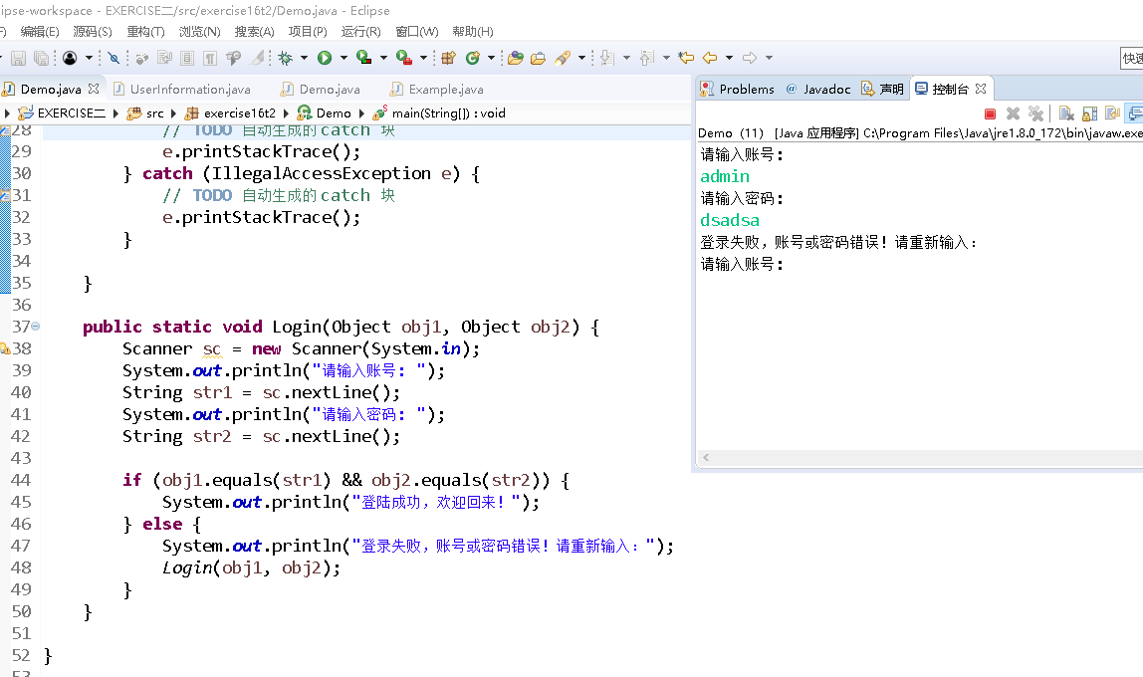Screen dimensions: 1143x677
Task: Close the active Demo.java editor tab
Action: click(x=94, y=89)
